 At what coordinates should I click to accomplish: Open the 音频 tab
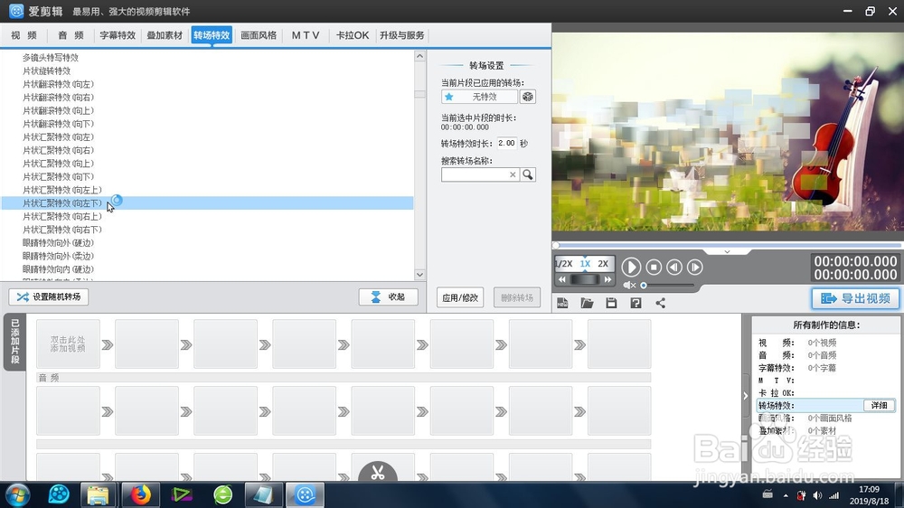point(71,35)
